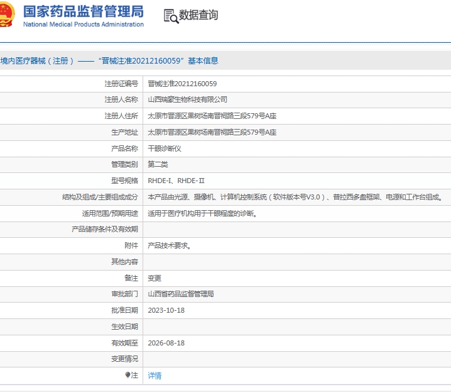Click the 注册人住所 address value

click(x=212, y=116)
